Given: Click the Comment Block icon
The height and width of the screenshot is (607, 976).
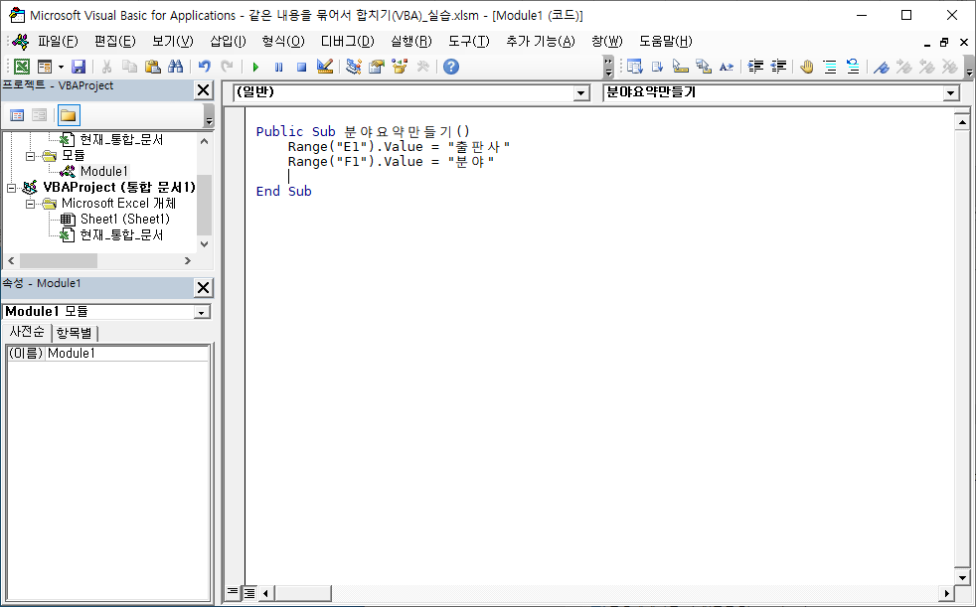Looking at the screenshot, I should (x=829, y=66).
